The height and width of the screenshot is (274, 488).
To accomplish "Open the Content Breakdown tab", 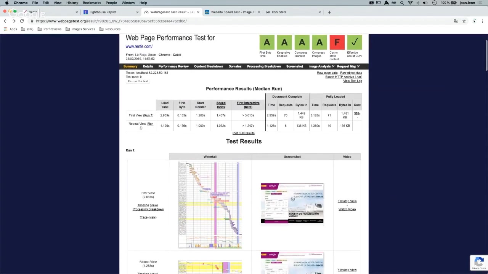I will click(209, 66).
